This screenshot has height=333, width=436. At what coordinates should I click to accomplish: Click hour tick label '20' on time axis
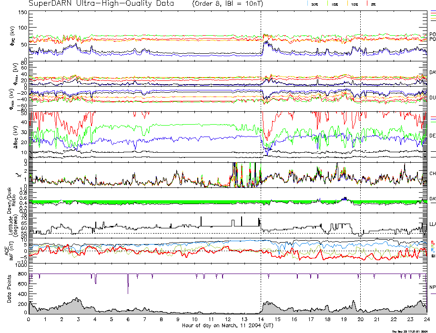(x=360, y=319)
